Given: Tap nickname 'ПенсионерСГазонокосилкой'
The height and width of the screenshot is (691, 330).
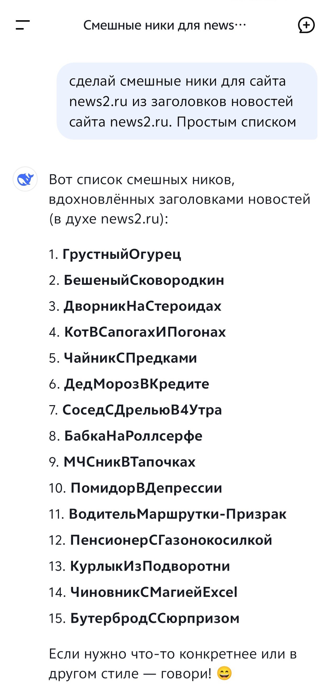Looking at the screenshot, I should [x=171, y=540].
